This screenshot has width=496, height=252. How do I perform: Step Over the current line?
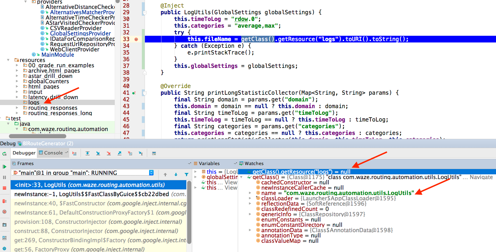point(87,153)
